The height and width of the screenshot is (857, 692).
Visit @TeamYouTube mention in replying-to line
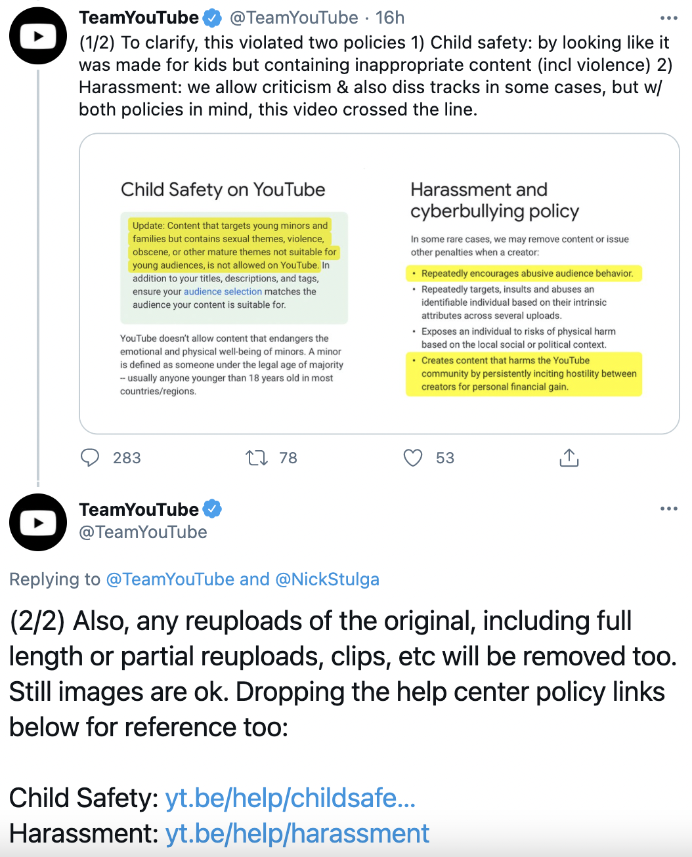pos(170,579)
